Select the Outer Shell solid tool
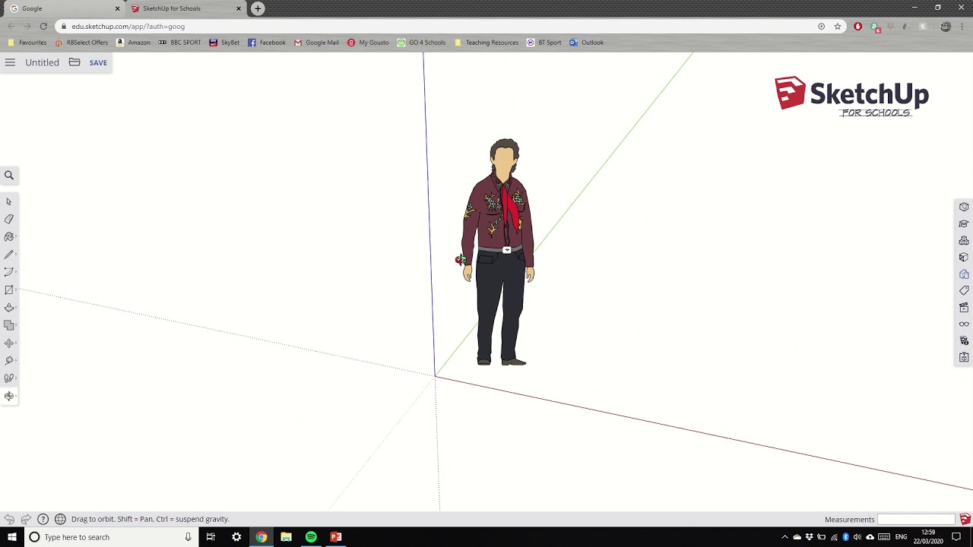973x547 pixels. click(9, 325)
